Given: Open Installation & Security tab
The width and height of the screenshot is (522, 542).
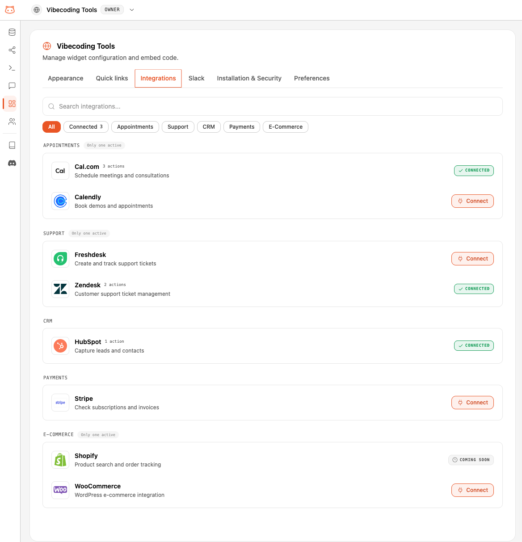Looking at the screenshot, I should 249,78.
